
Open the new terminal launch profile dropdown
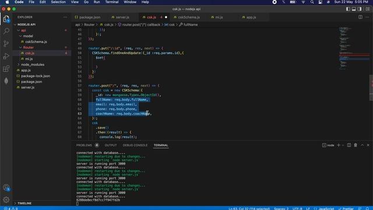343,145
